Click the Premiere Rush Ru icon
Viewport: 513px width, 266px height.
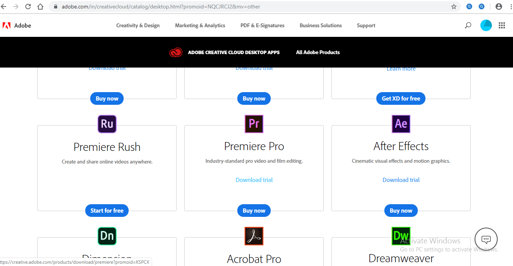(x=107, y=124)
